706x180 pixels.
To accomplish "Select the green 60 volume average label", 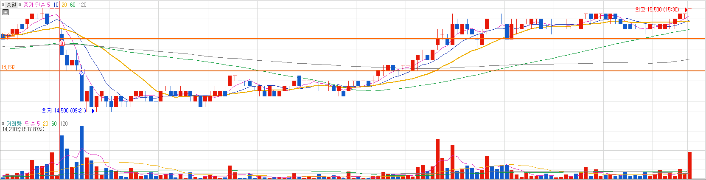I will [x=54, y=124].
